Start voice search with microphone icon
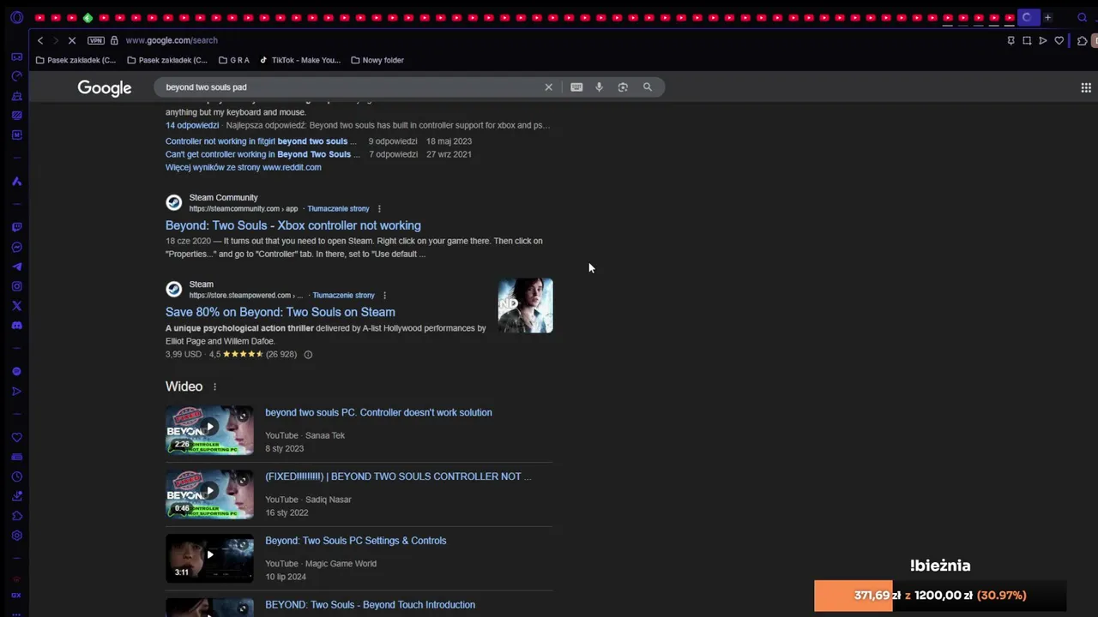Viewport: 1098px width, 617px height. (x=599, y=87)
